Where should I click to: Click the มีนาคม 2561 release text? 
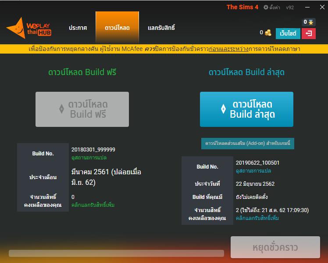pos(106,177)
